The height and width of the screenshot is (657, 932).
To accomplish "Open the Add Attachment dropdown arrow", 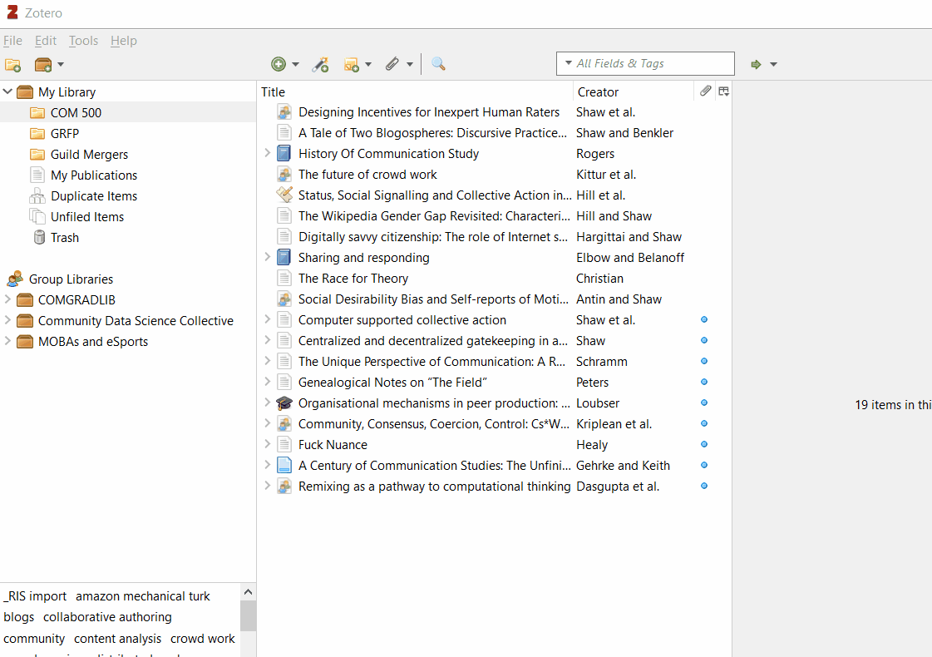I will (410, 65).
